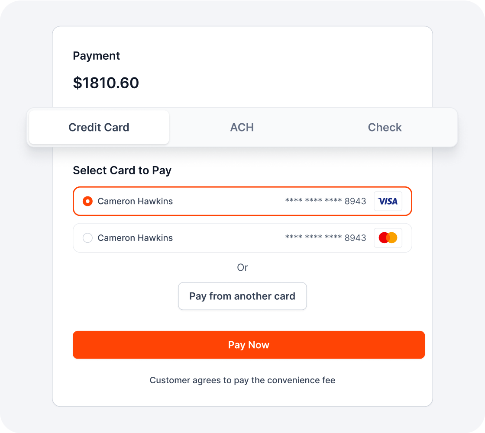Click the empty radio circle on second card
This screenshot has height=433, width=485.
click(x=87, y=237)
